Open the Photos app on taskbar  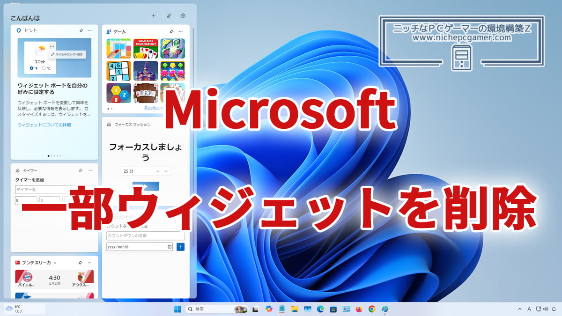tap(308, 309)
